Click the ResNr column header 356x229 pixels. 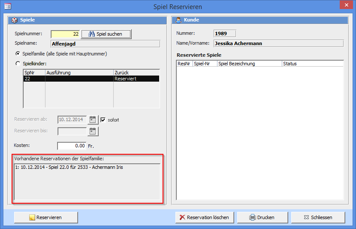[x=184, y=64]
